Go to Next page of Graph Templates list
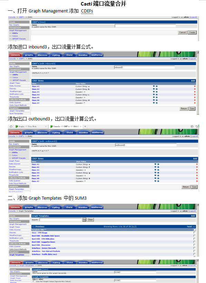This screenshot has width=206, height=283. [191, 227]
